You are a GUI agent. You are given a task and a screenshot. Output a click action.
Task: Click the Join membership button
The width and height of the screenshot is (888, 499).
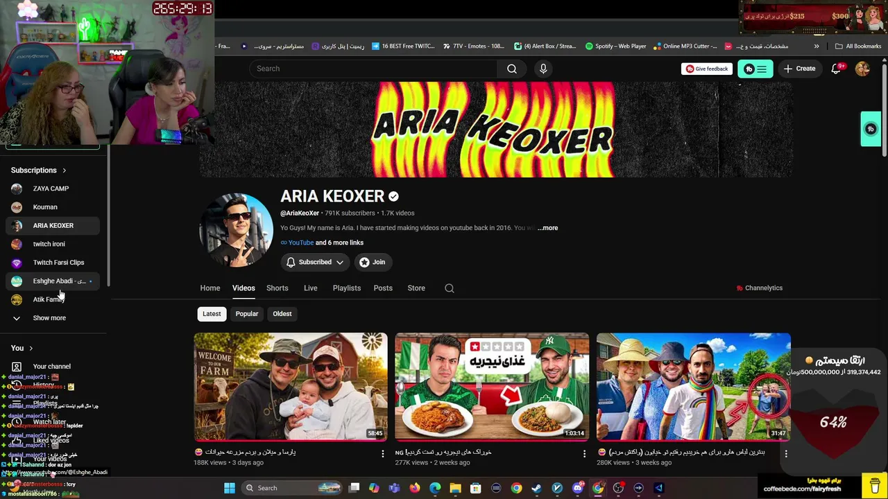[x=372, y=262]
